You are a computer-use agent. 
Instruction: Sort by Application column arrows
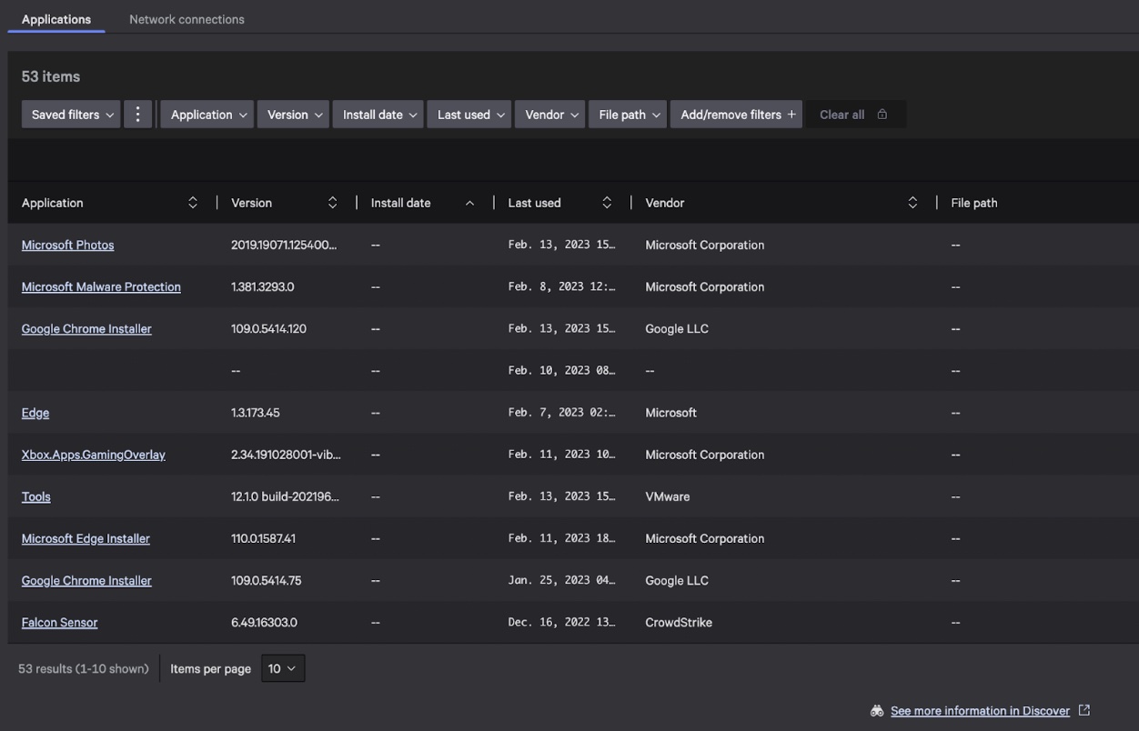[x=193, y=203]
